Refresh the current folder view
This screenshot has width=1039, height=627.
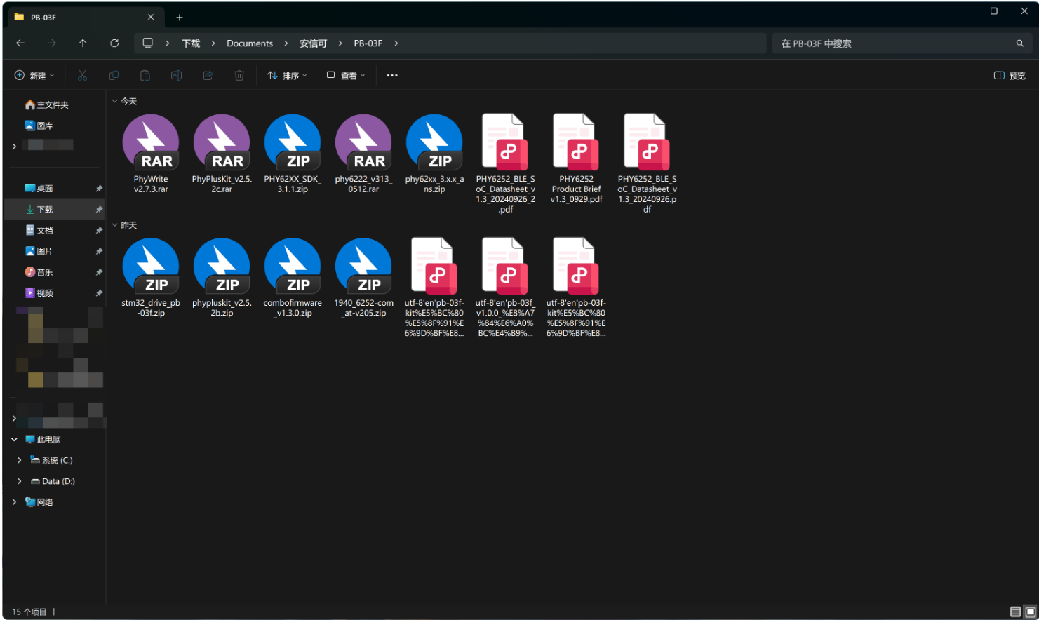(x=114, y=43)
